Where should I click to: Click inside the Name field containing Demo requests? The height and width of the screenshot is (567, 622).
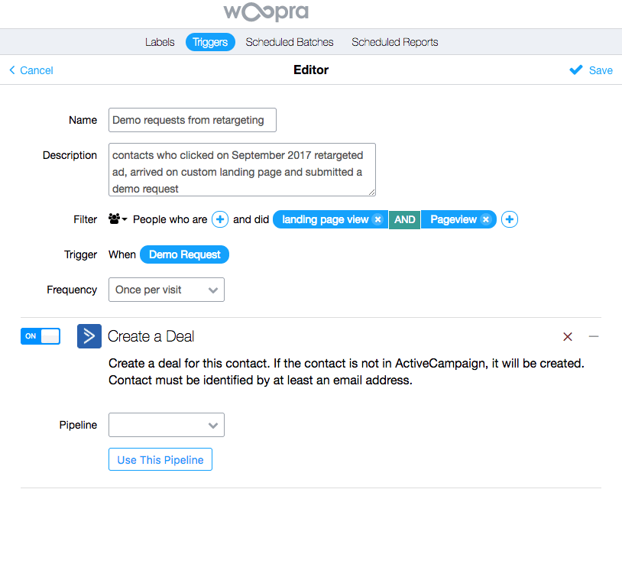coord(192,120)
